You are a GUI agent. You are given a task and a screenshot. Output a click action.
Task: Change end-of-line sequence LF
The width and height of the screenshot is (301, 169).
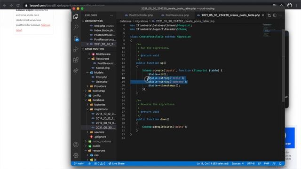tap(259, 164)
